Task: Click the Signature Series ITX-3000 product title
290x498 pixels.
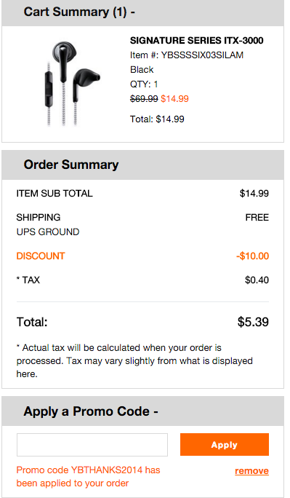Action: click(x=196, y=40)
